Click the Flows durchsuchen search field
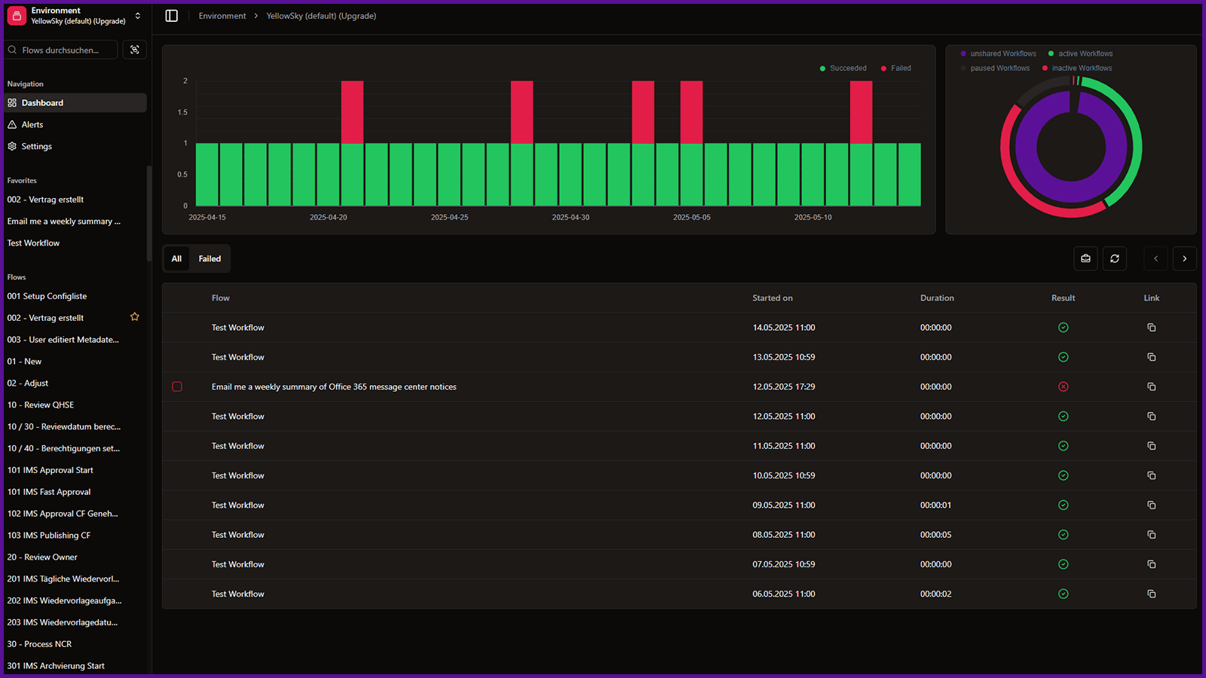 (63, 50)
